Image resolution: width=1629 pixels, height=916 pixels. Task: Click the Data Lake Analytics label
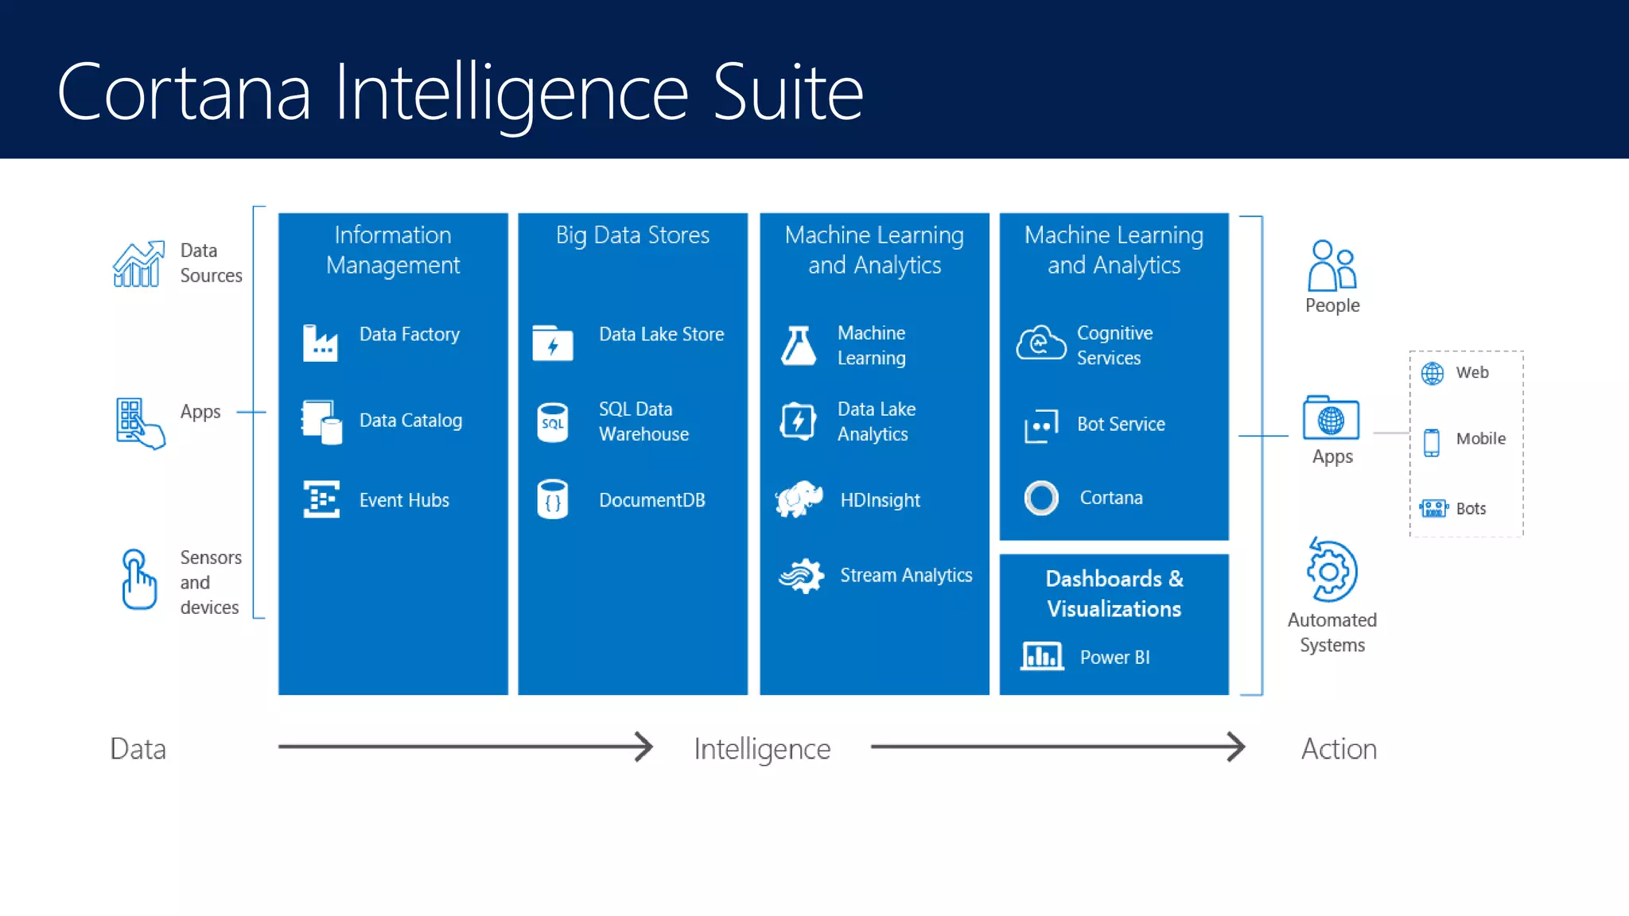point(876,421)
